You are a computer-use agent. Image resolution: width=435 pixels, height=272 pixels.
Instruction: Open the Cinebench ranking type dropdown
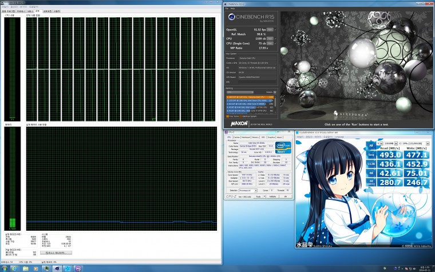coord(240,92)
